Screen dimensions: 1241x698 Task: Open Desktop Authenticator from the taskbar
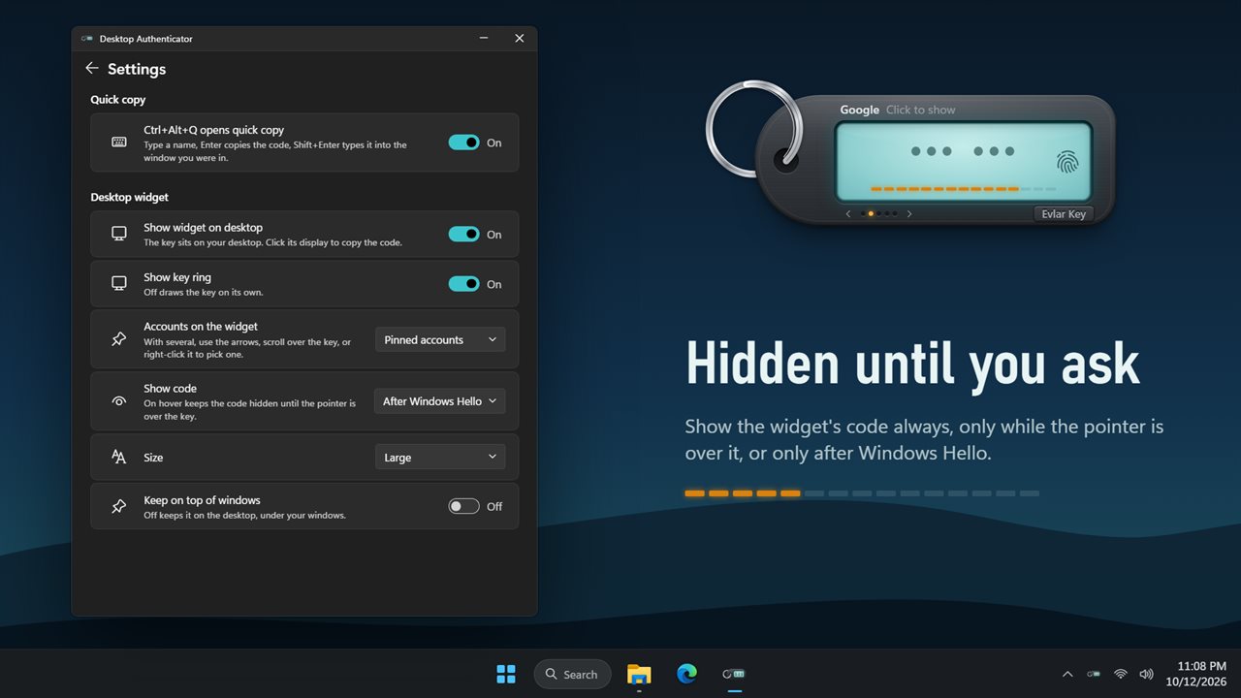click(734, 674)
